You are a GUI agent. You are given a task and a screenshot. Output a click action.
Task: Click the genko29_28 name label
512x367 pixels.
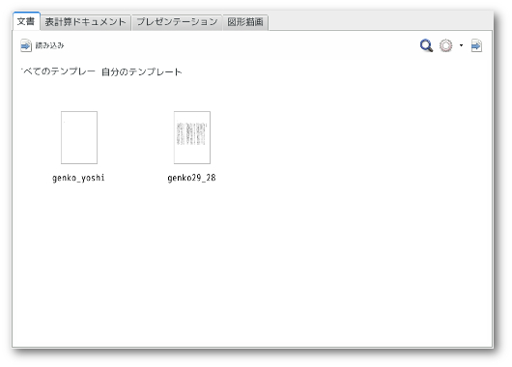pyautogui.click(x=191, y=178)
